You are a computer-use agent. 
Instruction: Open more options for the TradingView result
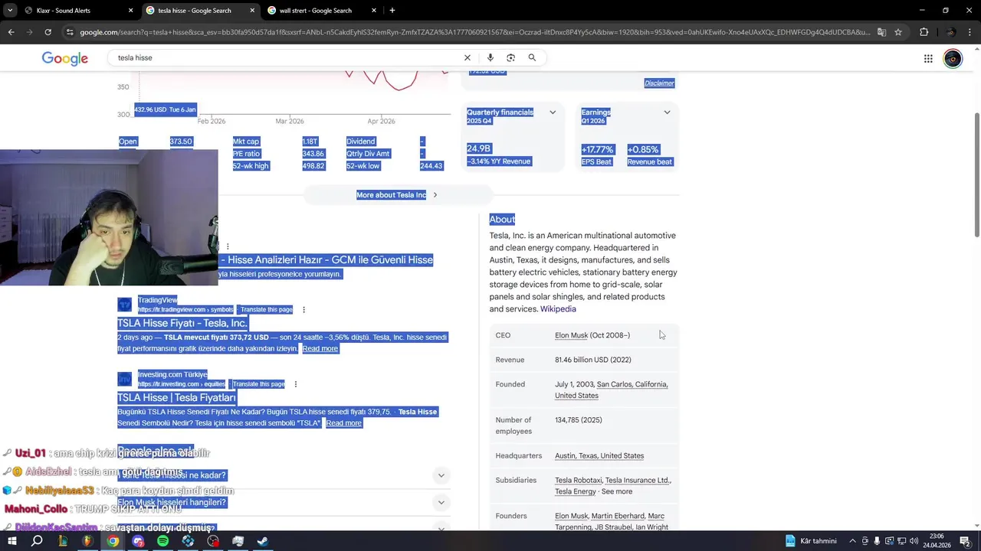tap(303, 310)
